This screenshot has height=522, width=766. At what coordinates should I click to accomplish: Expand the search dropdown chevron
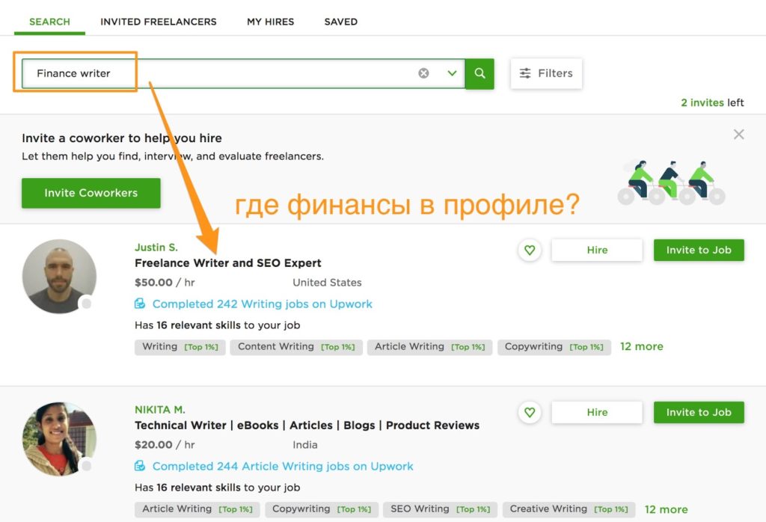tap(452, 73)
